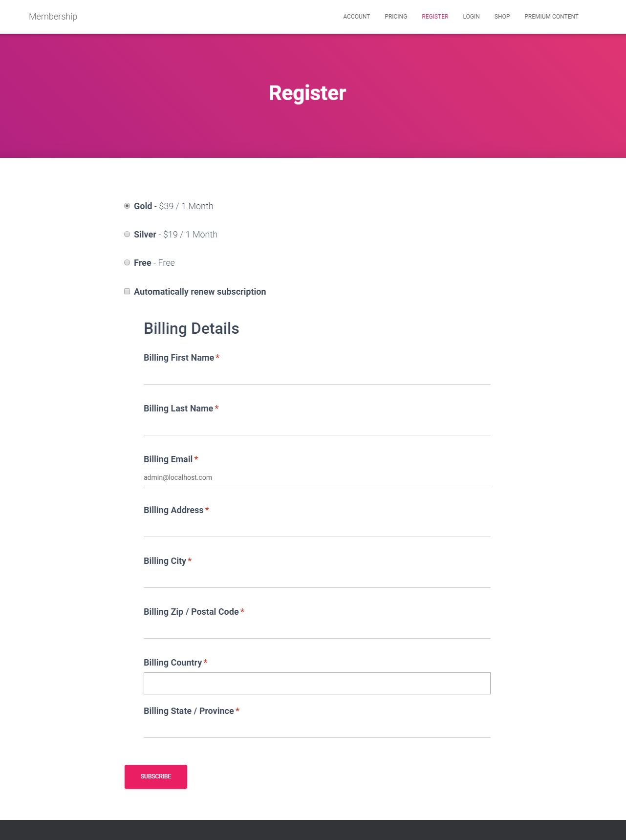The width and height of the screenshot is (626, 840).
Task: Choose the Free plan radio button
Action: [127, 262]
